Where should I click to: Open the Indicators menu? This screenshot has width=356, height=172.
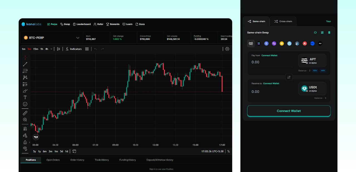[74, 49]
